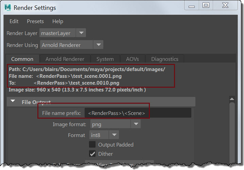Switch to the AOVs tab
244x170 pixels.
pos(132,59)
